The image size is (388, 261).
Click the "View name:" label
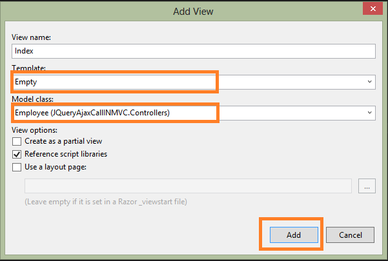pyautogui.click(x=32, y=37)
